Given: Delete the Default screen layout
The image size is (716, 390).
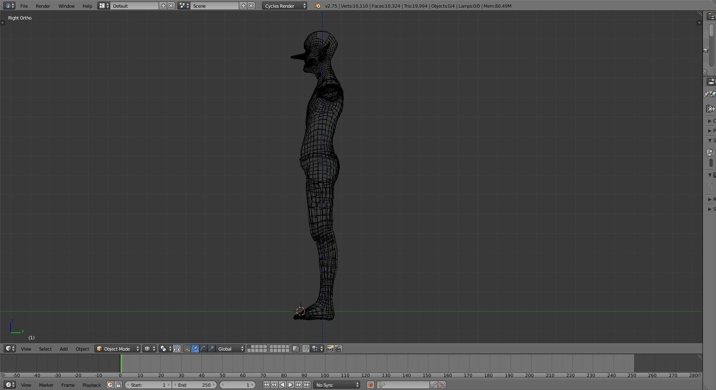Looking at the screenshot, I should click(171, 6).
